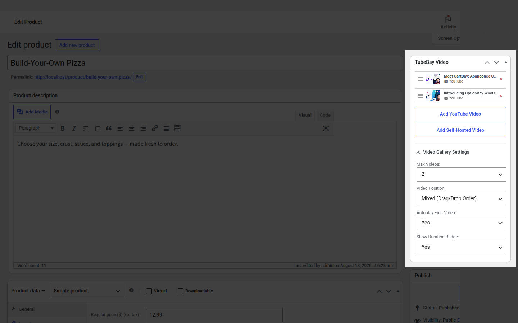The width and height of the screenshot is (518, 323).
Task: Enable the Virtual checkbox
Action: click(x=149, y=291)
